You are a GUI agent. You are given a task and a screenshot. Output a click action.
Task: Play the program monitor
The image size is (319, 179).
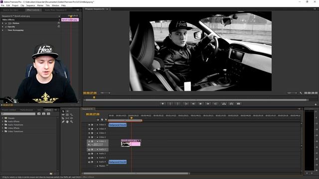point(200,104)
